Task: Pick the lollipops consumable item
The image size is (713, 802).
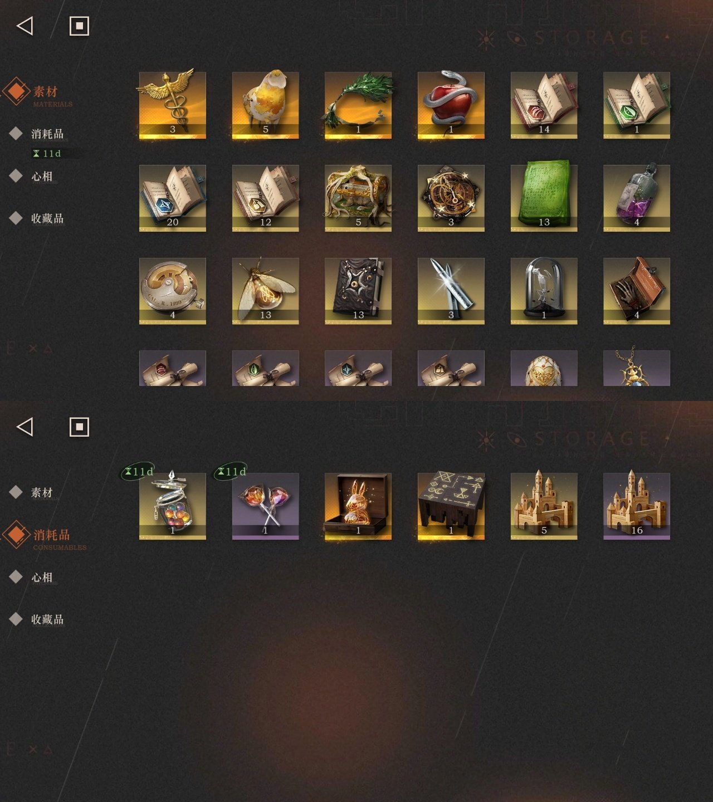Action: point(265,506)
